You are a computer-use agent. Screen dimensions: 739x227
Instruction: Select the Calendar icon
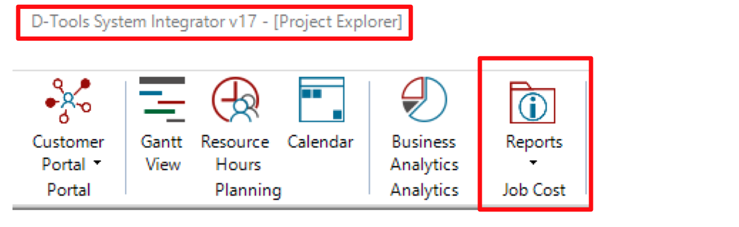322,99
